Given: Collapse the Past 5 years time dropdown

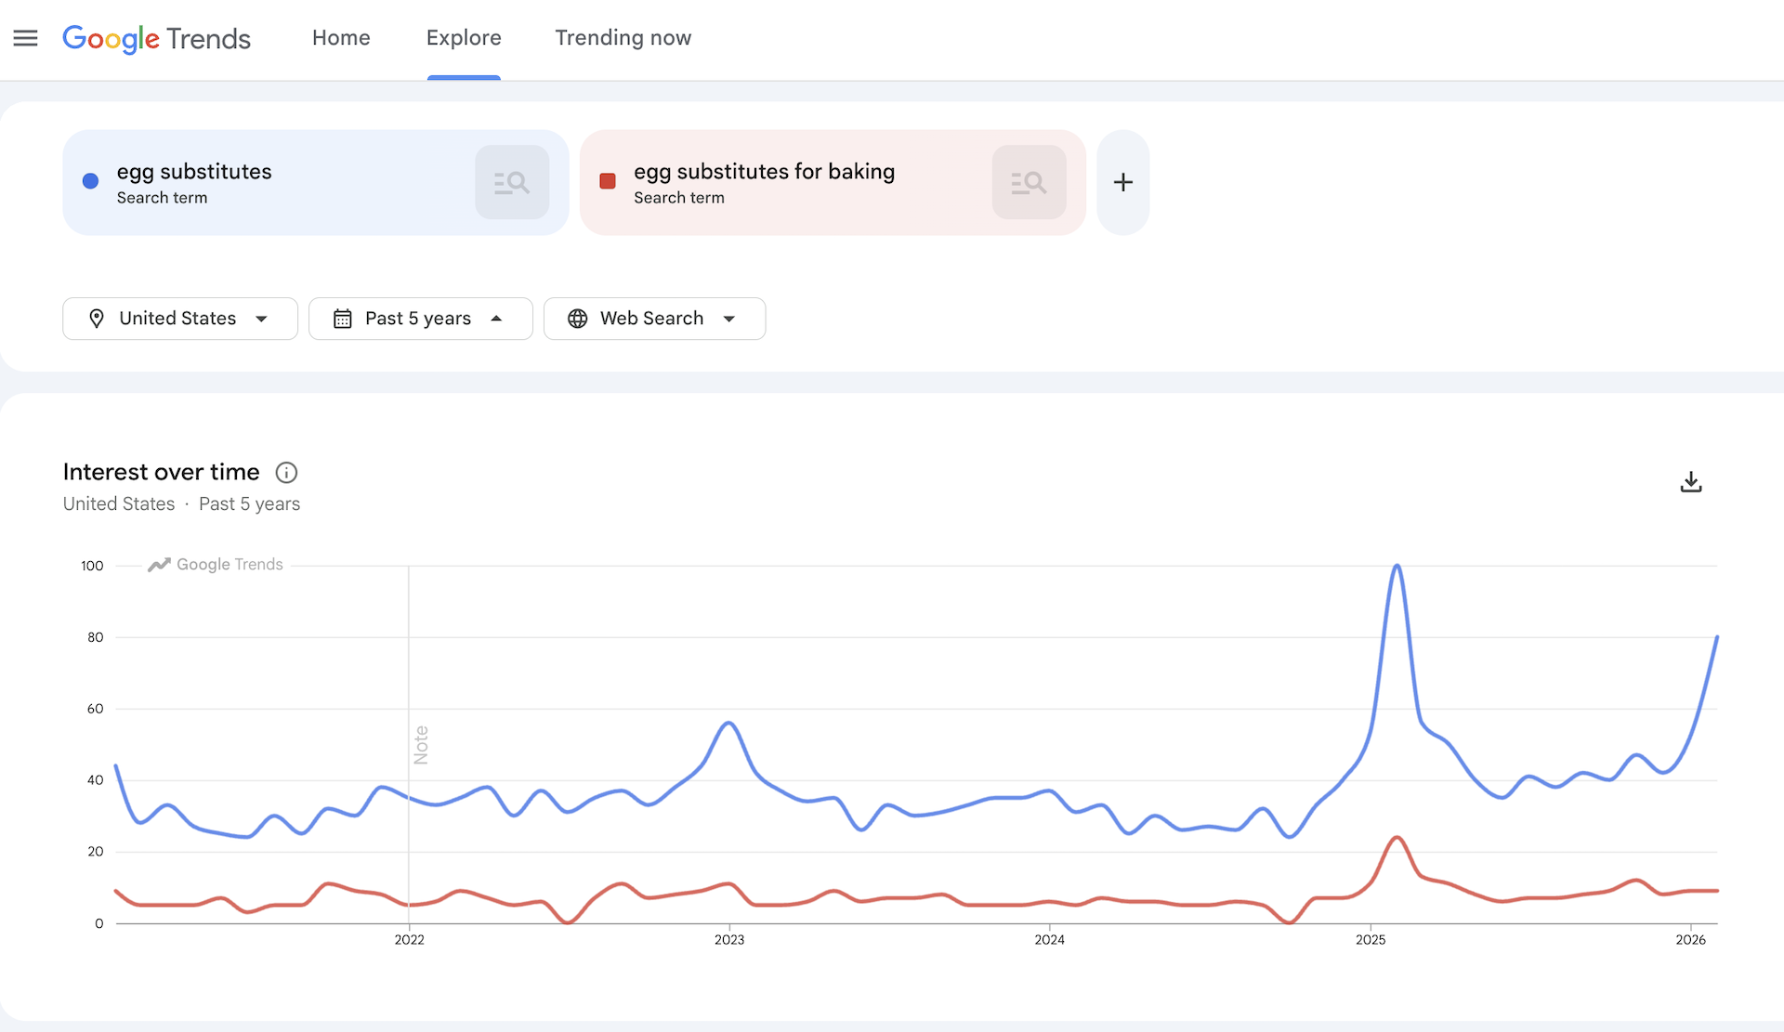Looking at the screenshot, I should pos(420,319).
